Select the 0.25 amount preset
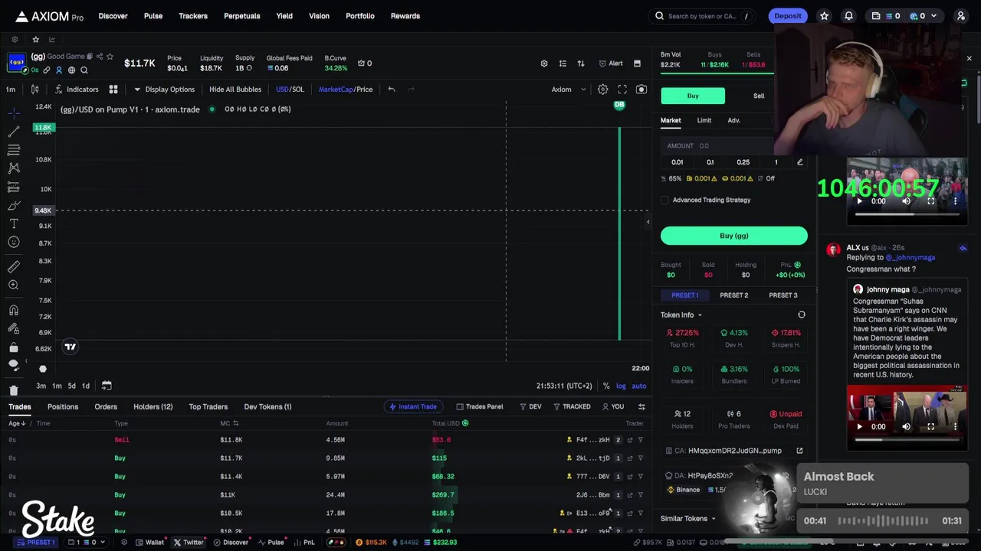The width and height of the screenshot is (981, 551). [743, 162]
